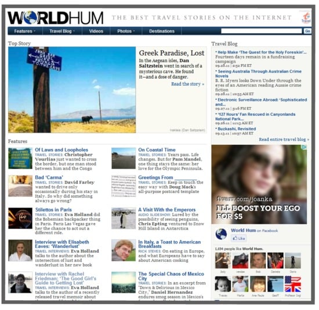Open the top story signpost photo

coord(72,90)
